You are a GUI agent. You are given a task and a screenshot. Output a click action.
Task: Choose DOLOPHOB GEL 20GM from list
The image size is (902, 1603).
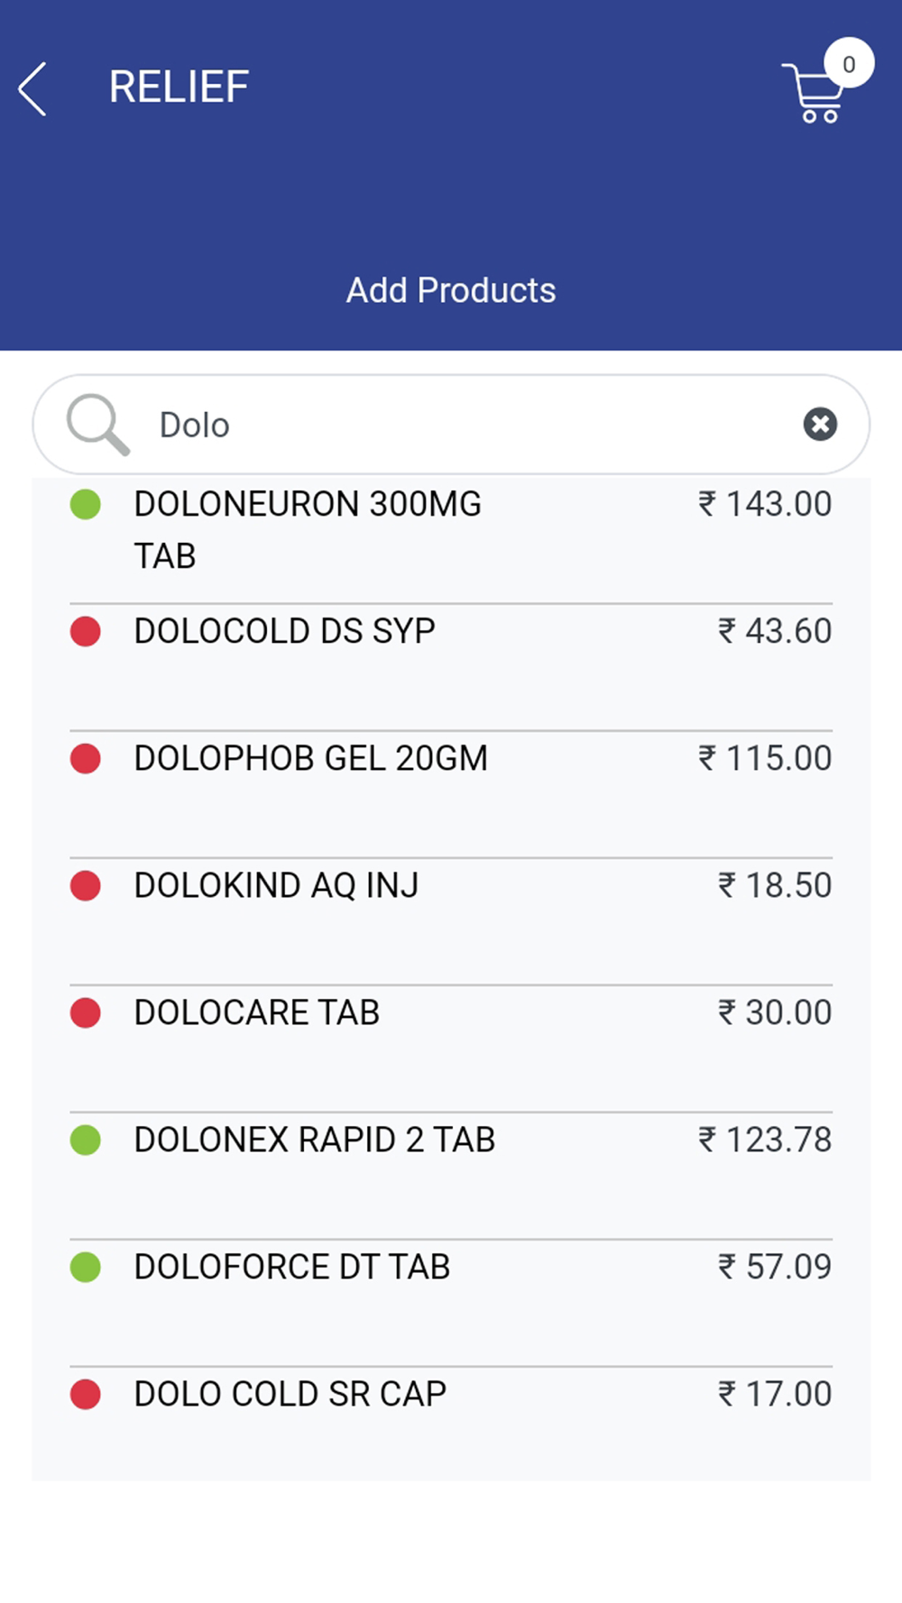(x=310, y=758)
